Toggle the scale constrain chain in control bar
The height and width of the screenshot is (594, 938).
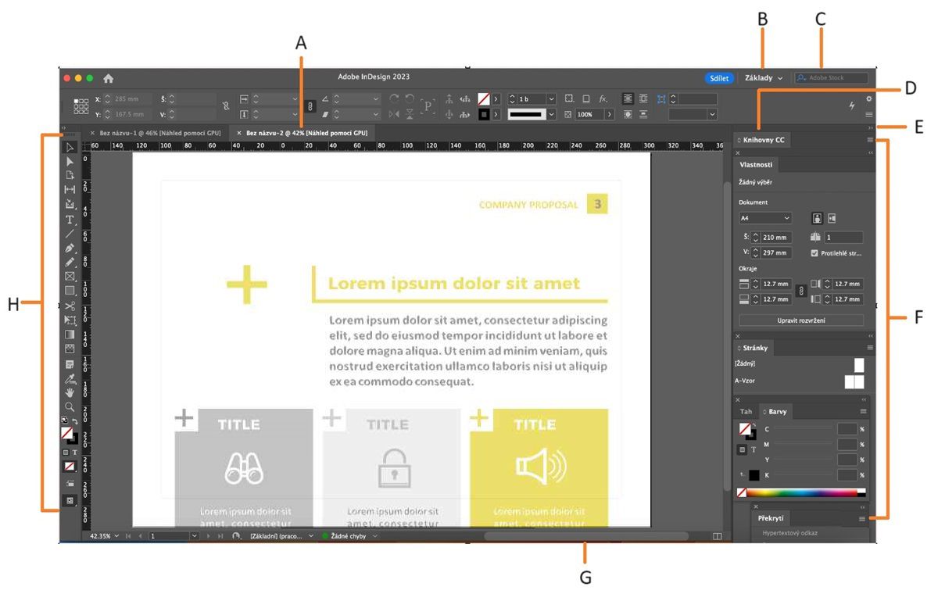click(310, 107)
